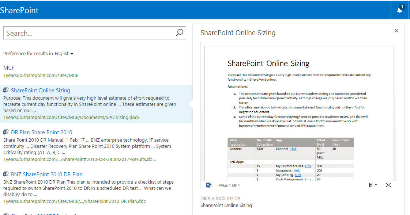Click the document view icon in preview footer
Viewport: 410px width, 215px height.
(x=370, y=185)
